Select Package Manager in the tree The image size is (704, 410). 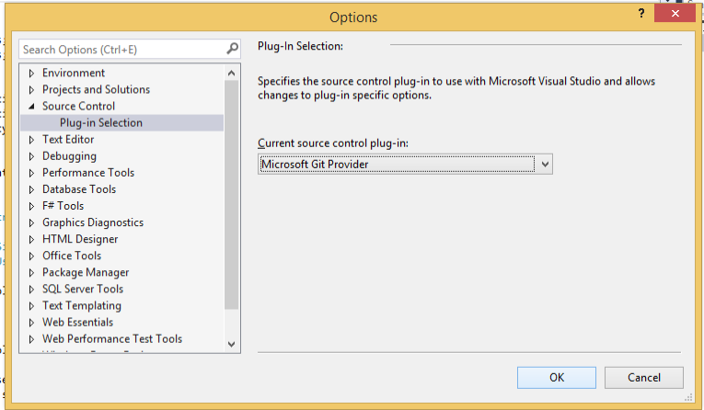(x=86, y=272)
